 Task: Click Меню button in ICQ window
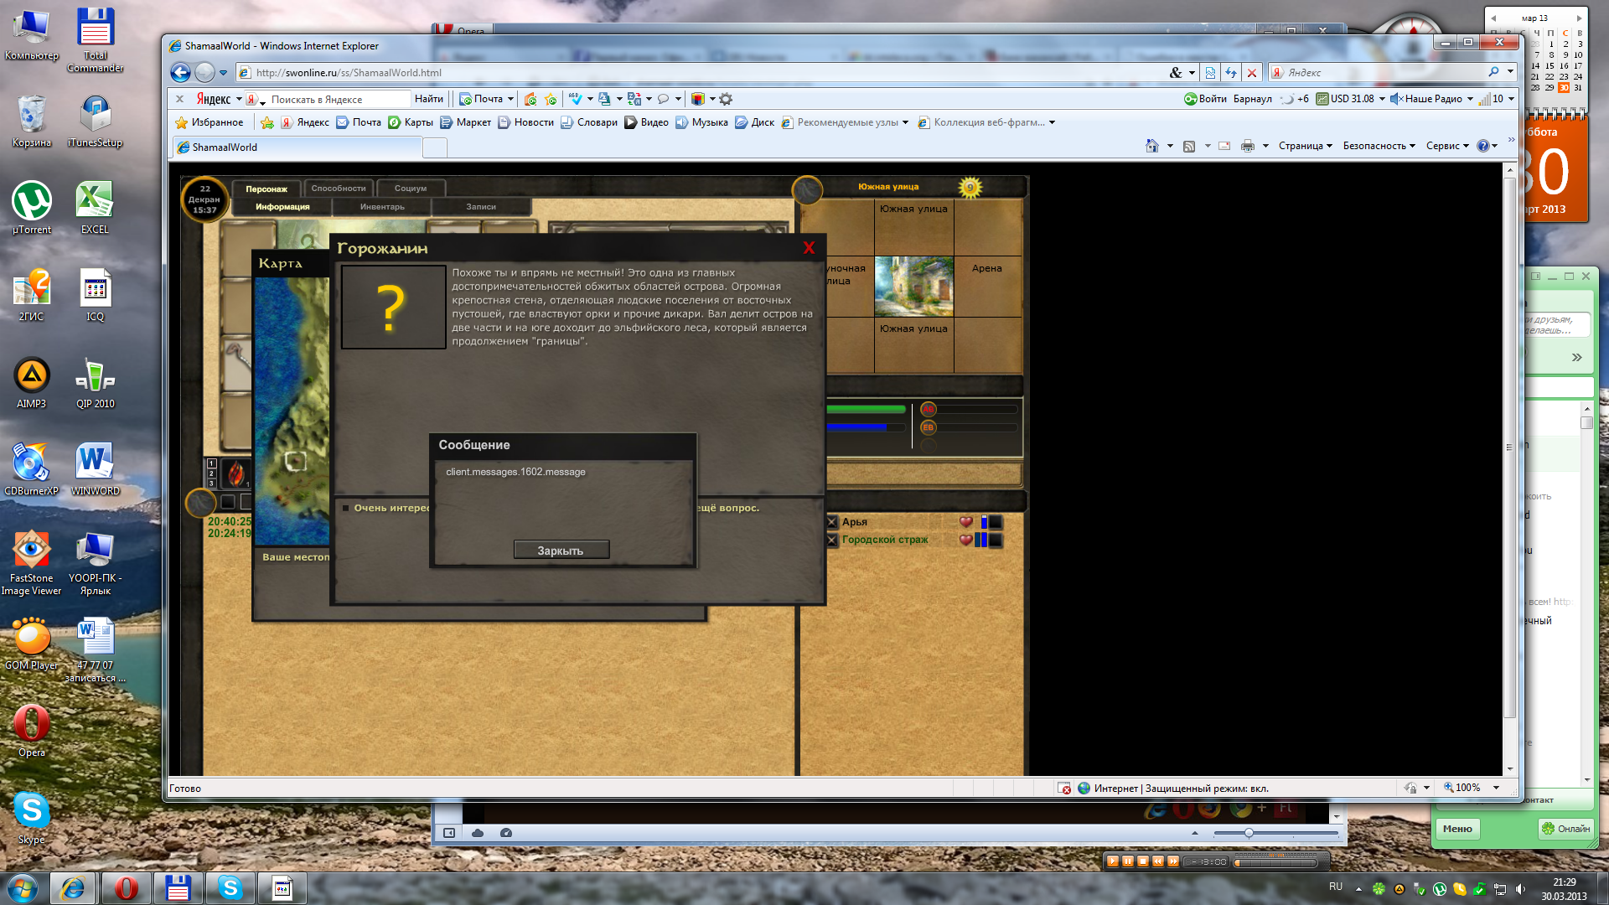click(1458, 829)
